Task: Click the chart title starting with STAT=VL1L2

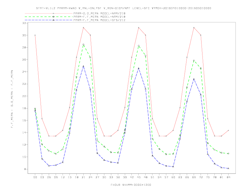Action: pyautogui.click(x=124, y=8)
